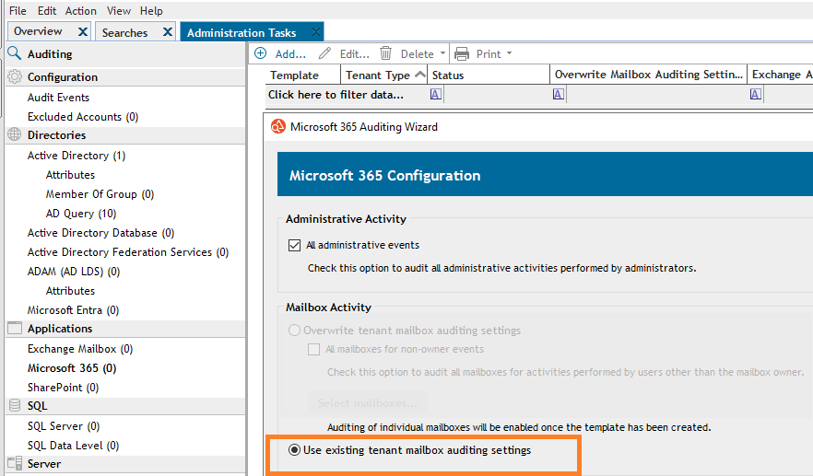Click the Add... toolbar button
Viewport: 813px width, 476px height.
280,53
